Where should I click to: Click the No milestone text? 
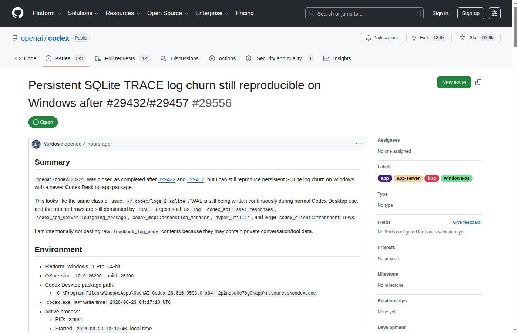pos(390,285)
